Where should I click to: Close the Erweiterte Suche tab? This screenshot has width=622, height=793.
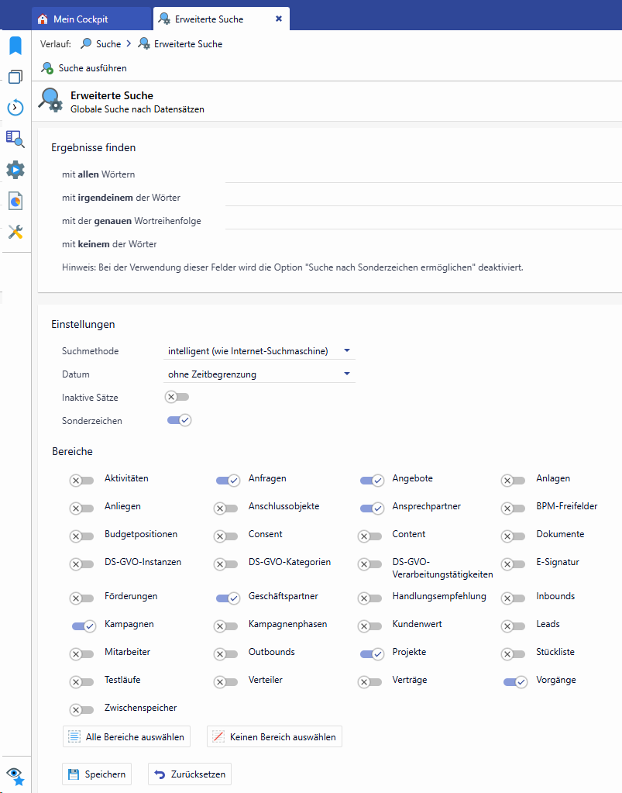tap(279, 19)
